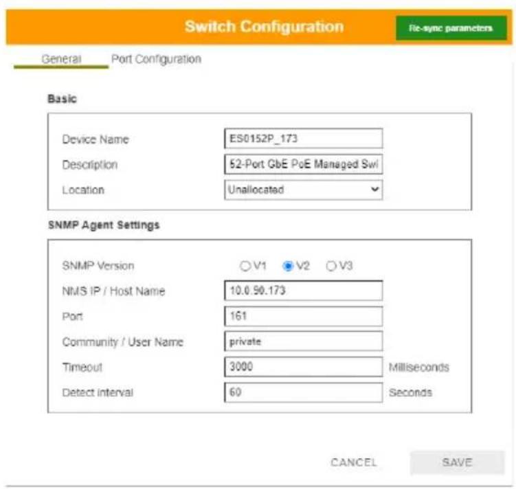Click the Detect interval field
The image size is (516, 489).
tap(304, 392)
